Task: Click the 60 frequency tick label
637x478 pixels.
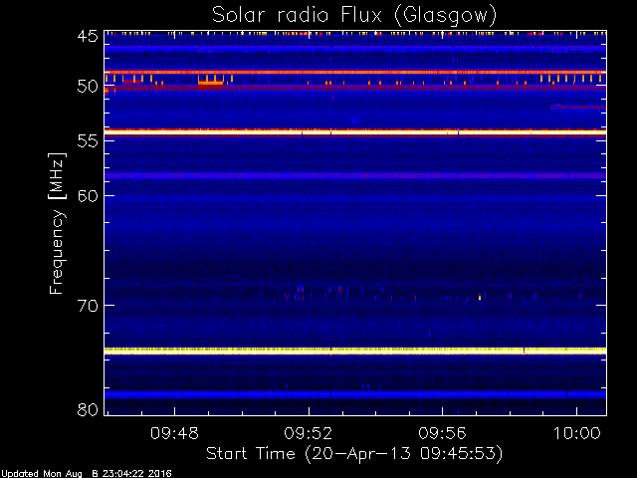Action: click(88, 196)
